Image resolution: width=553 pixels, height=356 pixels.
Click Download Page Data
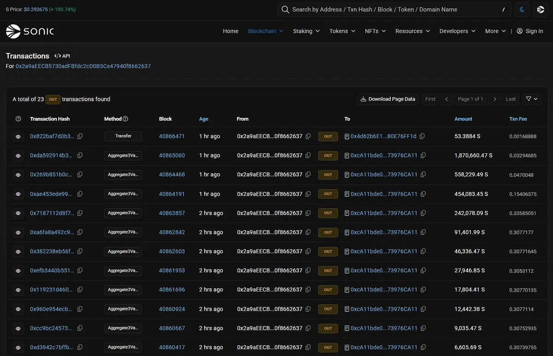tap(387, 99)
